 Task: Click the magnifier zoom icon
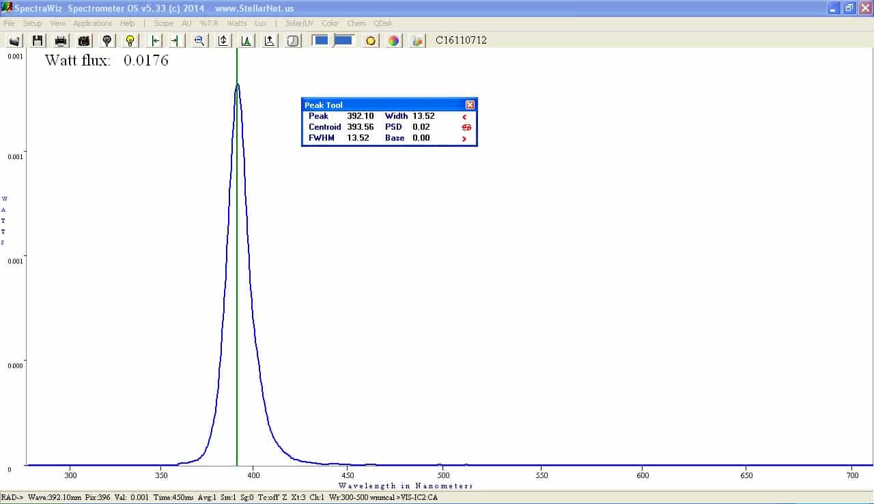(x=199, y=41)
